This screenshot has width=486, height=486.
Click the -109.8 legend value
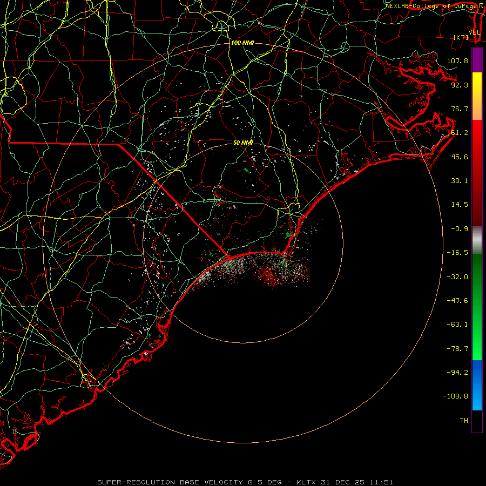point(455,396)
